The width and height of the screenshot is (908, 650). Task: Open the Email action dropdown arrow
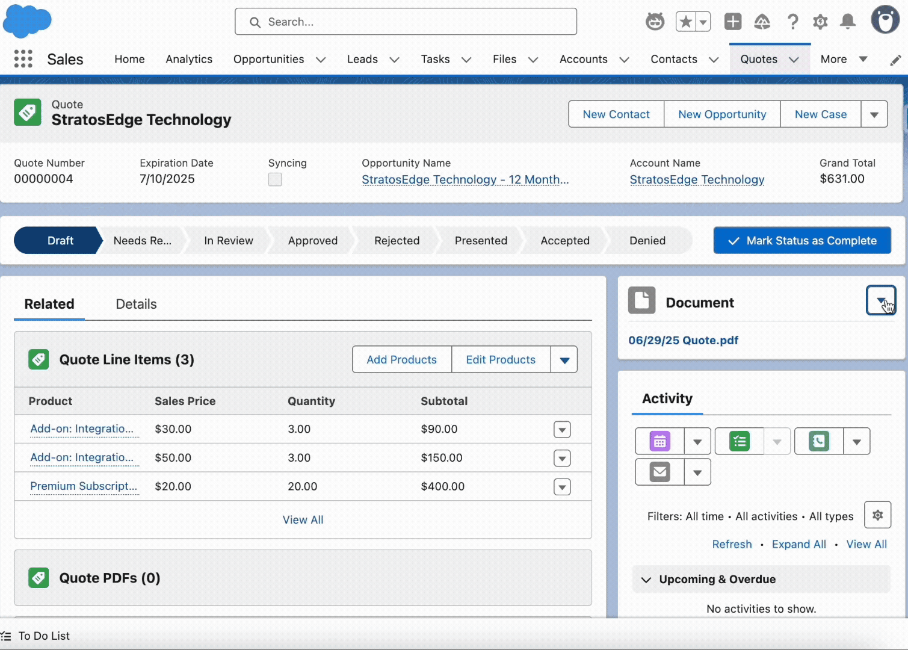click(697, 472)
